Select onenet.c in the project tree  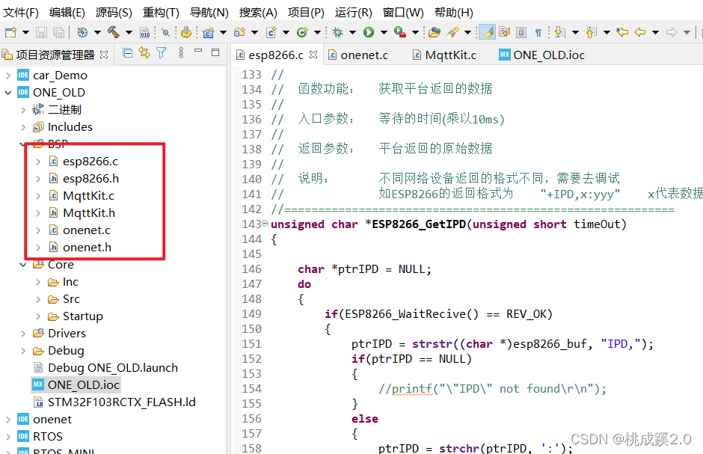point(87,230)
